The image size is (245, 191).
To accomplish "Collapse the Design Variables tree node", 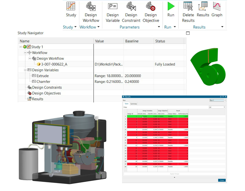I will click(25, 70).
